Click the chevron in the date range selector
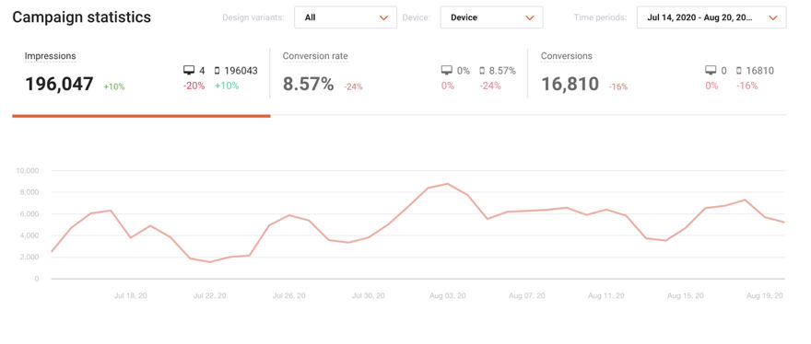Image resolution: width=811 pixels, height=344 pixels. pyautogui.click(x=773, y=17)
